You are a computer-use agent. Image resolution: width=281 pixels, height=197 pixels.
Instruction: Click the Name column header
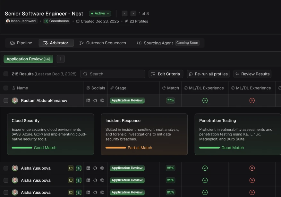[20, 88]
